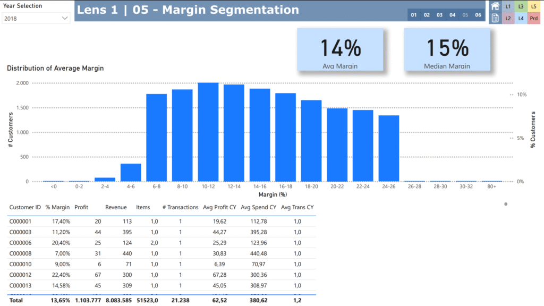Select the 24-26 margin bar
Image resolution: width=544 pixels, height=306 pixels.
389,148
